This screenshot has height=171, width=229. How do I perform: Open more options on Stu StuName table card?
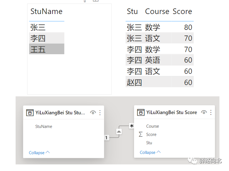pyautogui.click(x=100, y=112)
